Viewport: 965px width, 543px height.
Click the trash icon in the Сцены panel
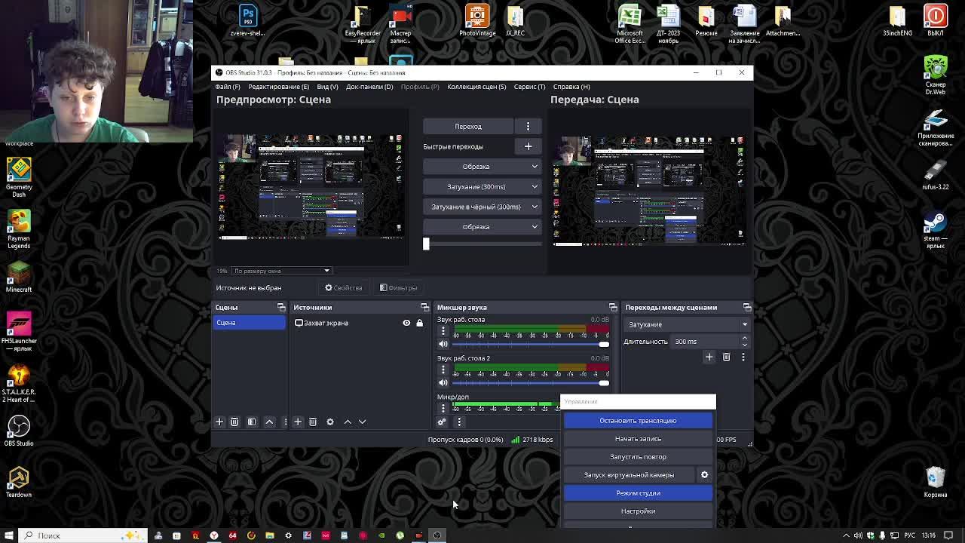234,422
